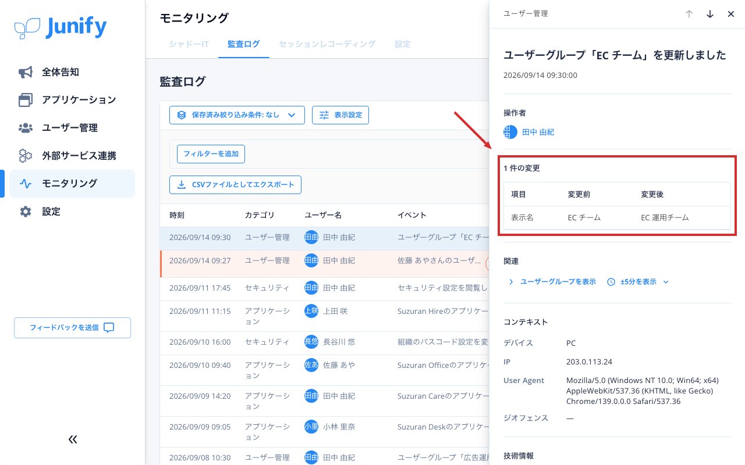Export log via CSVファイルとしてエクスポート
The height and width of the screenshot is (465, 745).
click(235, 185)
